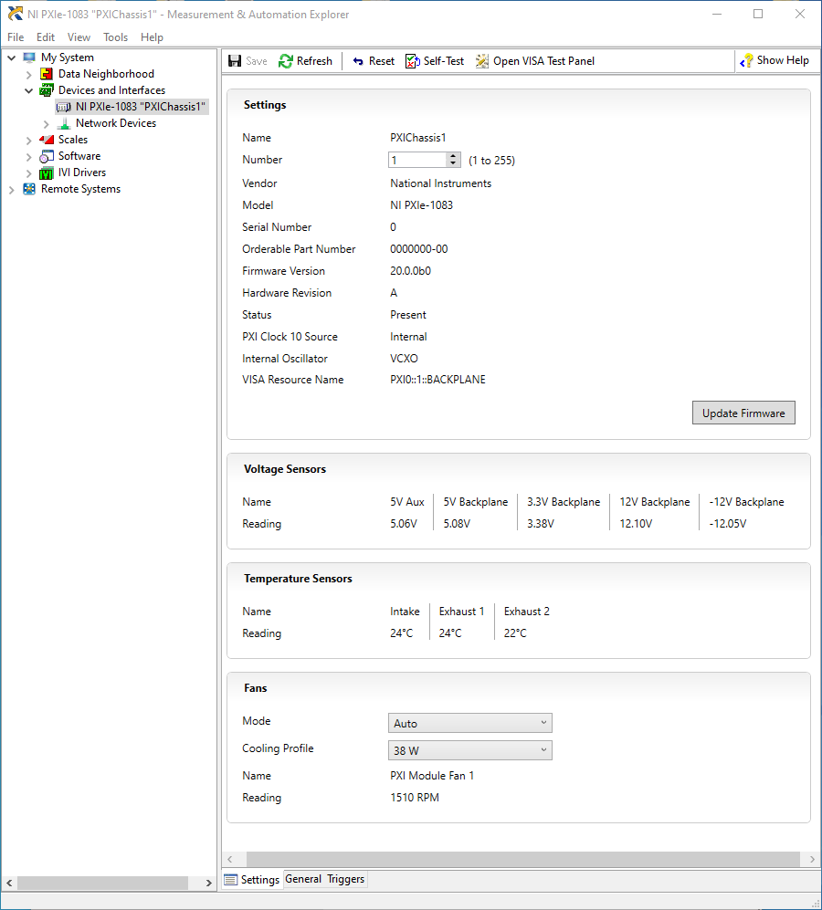
Task: Click the Refresh toolbar label
Action: click(x=314, y=61)
